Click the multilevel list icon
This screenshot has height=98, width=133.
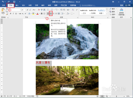click(x=56, y=10)
